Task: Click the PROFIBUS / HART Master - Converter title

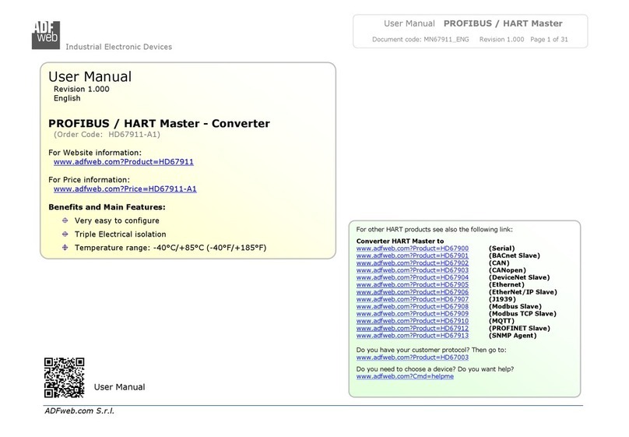Action: click(x=159, y=123)
